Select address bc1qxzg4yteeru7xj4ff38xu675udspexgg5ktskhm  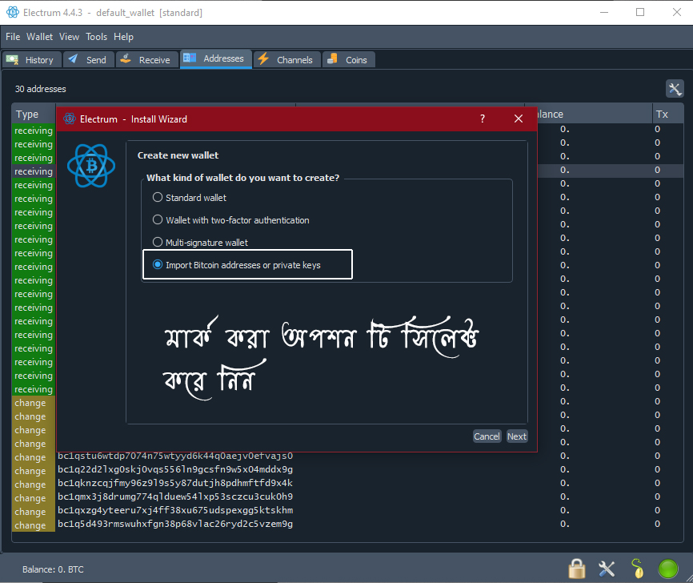(x=175, y=510)
